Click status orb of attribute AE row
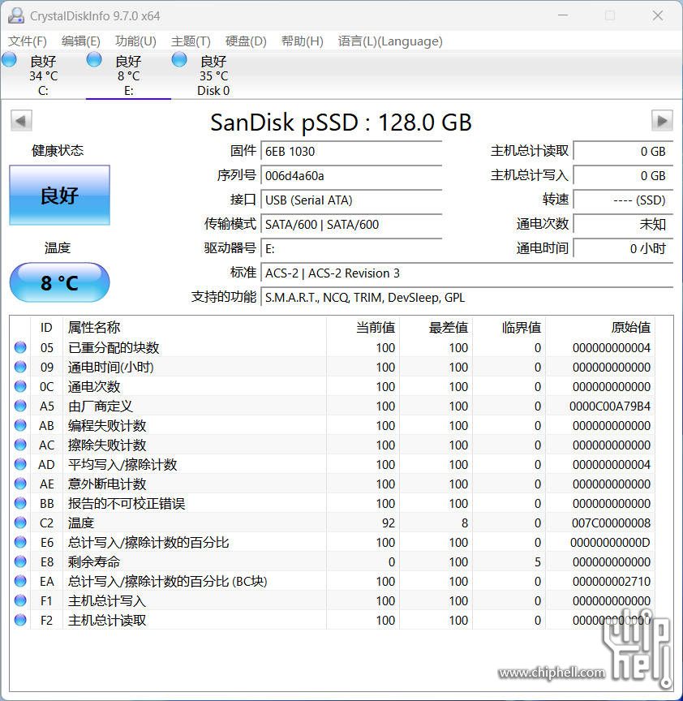Viewport: 683px width, 701px height. click(x=20, y=484)
